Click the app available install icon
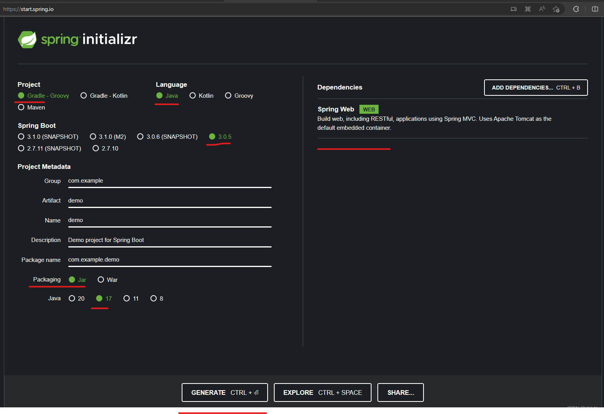The image size is (604, 414). (514, 9)
